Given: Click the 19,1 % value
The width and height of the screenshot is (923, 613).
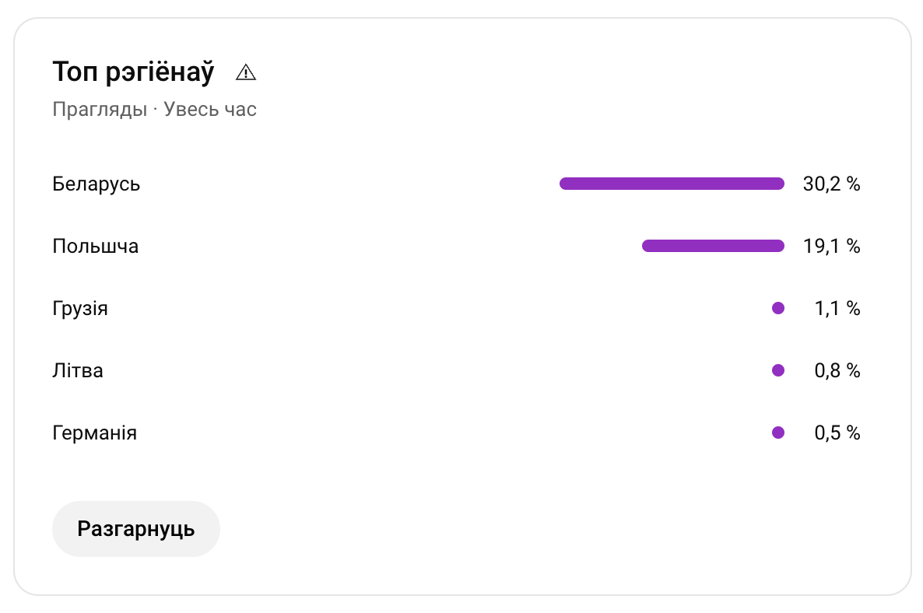Looking at the screenshot, I should 832,246.
